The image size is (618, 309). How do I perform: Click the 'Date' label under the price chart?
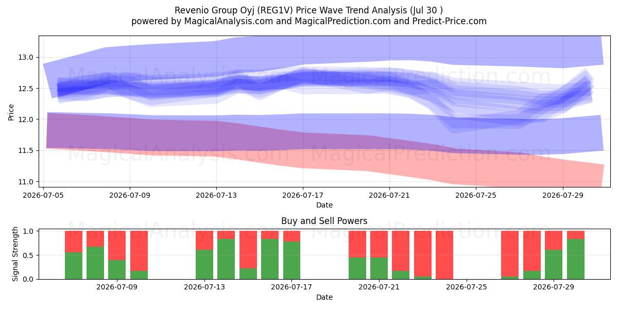pos(324,205)
